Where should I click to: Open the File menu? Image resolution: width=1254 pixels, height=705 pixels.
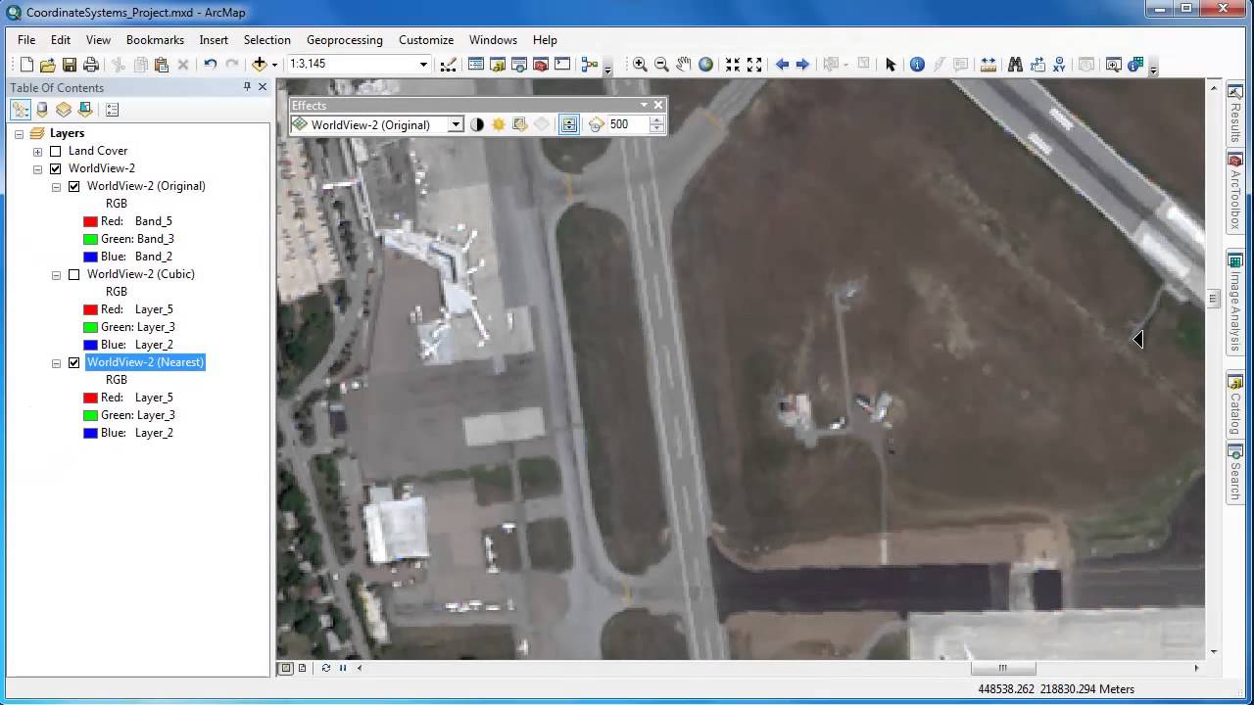26,40
